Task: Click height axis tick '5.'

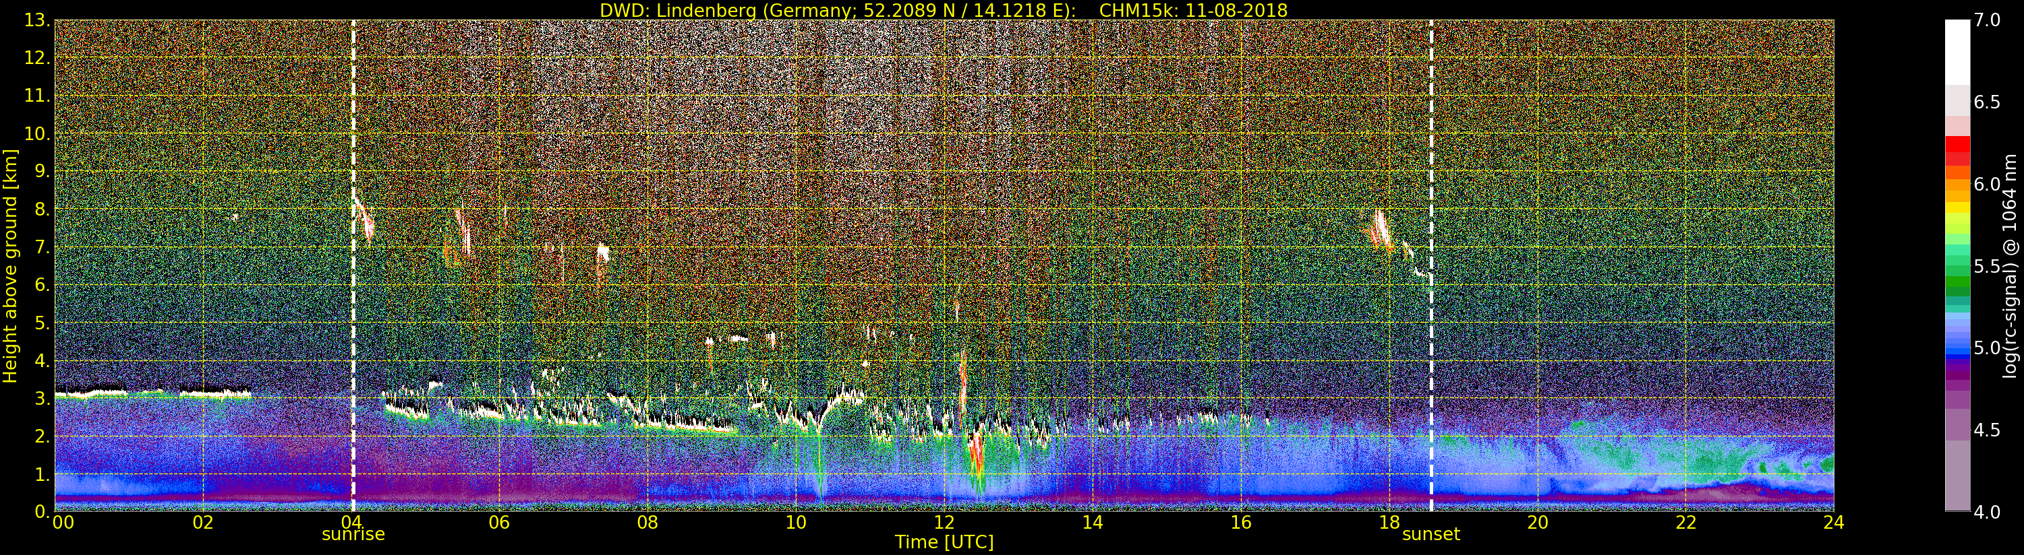Action: (41, 323)
